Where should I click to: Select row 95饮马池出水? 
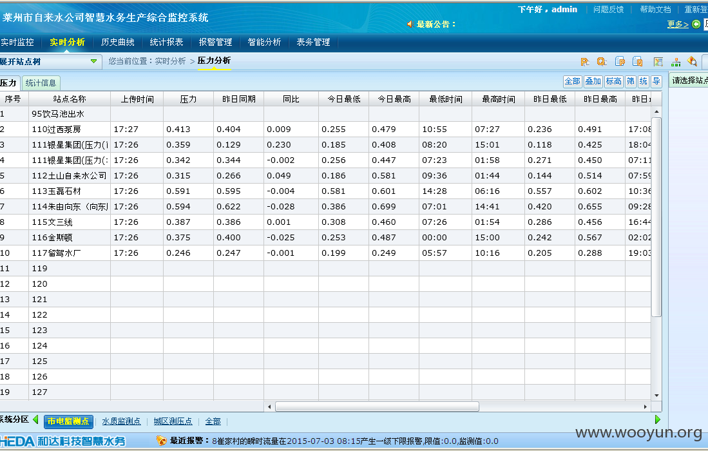(x=325, y=114)
